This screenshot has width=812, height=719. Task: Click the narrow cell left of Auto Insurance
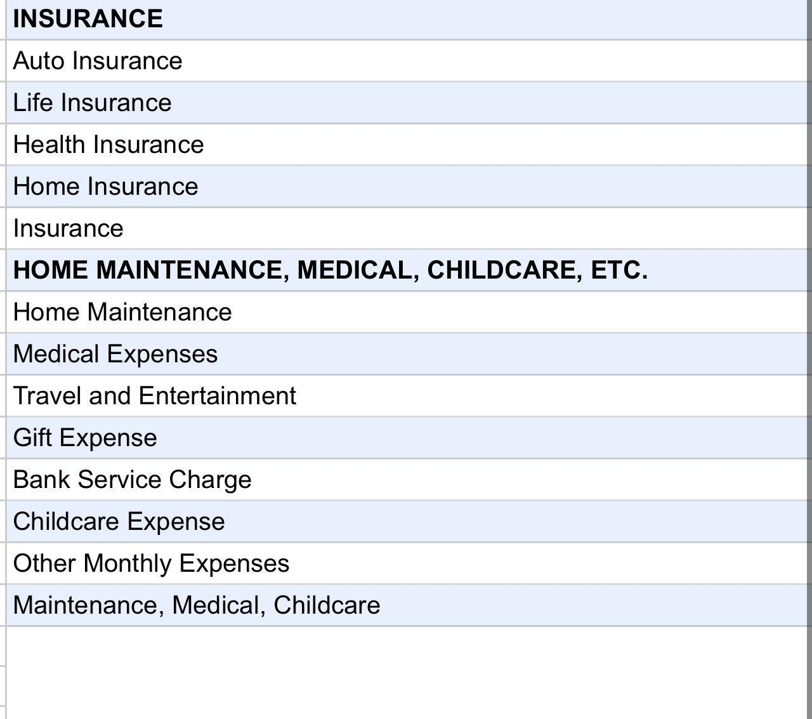[x=3, y=61]
